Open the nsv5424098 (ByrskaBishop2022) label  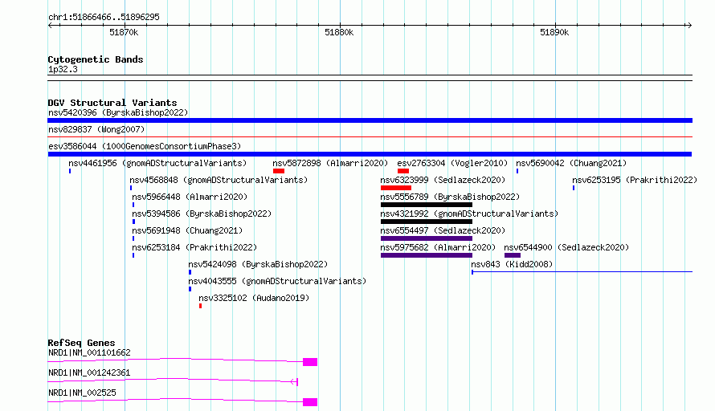258,264
